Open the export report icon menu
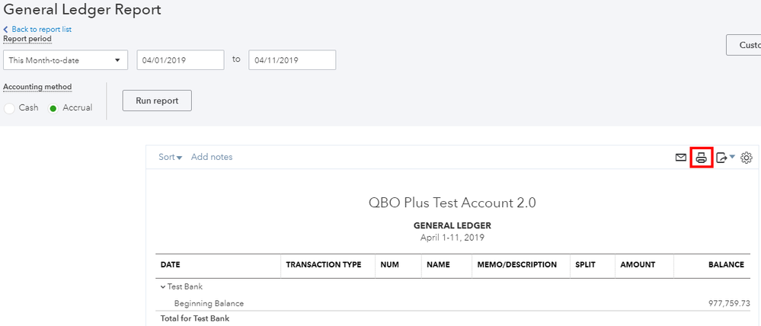The image size is (761, 326). (724, 158)
